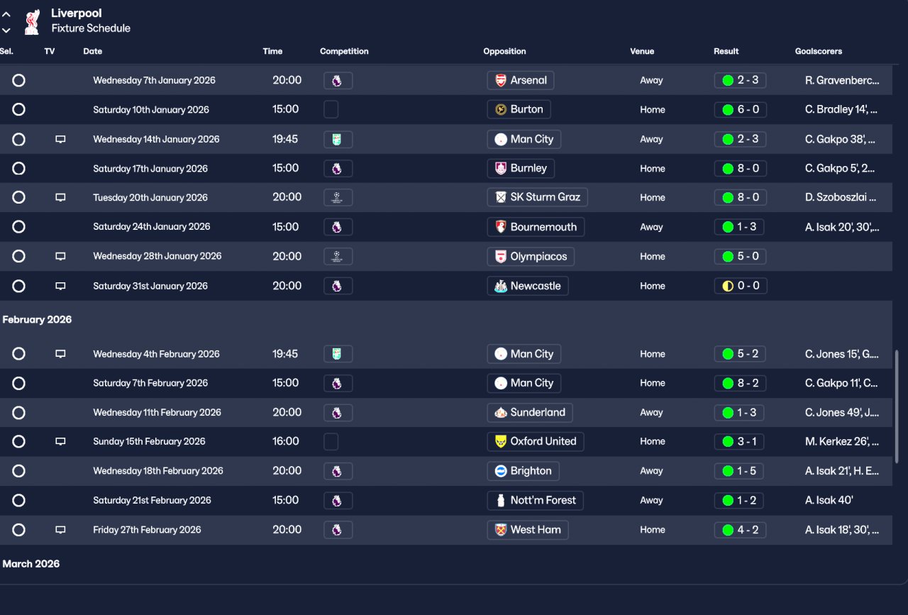Open the Arsenal opposition button
Viewport: 908px width, 615px height.
tap(521, 80)
